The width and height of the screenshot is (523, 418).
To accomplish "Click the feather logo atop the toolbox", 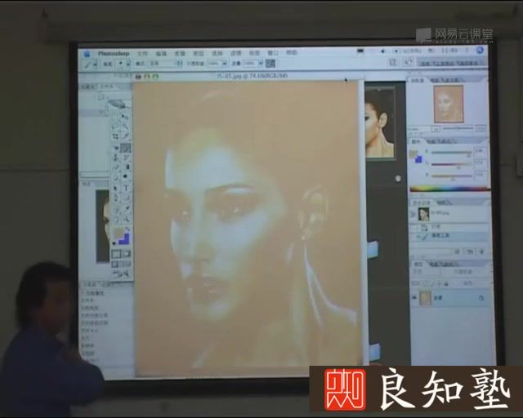I will [x=120, y=104].
